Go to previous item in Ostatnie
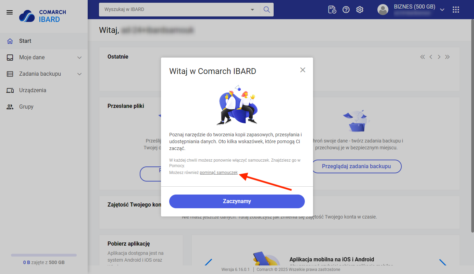This screenshot has width=474, height=274. point(431,57)
